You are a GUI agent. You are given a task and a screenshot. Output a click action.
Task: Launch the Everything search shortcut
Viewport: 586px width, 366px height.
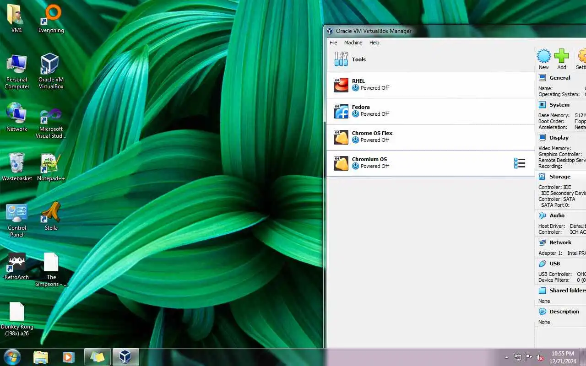pos(51,19)
